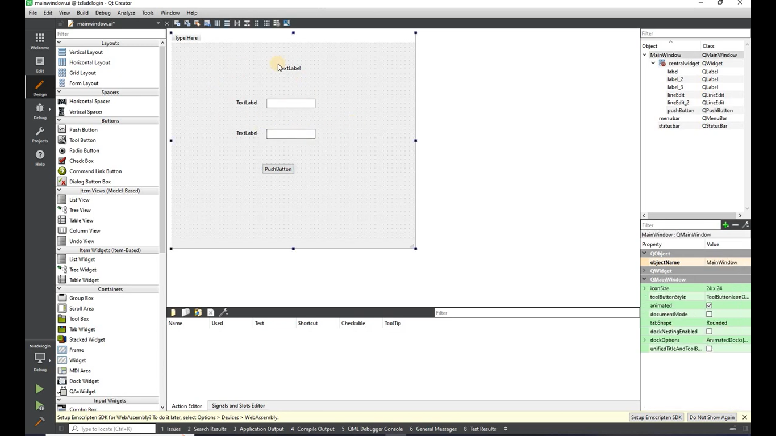
Task: Switch to Signals and Slots Editor tab
Action: 238,406
